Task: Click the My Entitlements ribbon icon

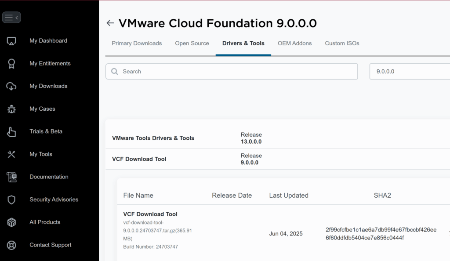Action: coord(11,64)
